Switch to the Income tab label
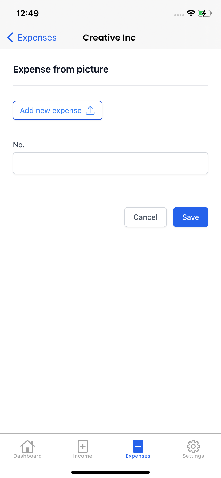 [83, 456]
